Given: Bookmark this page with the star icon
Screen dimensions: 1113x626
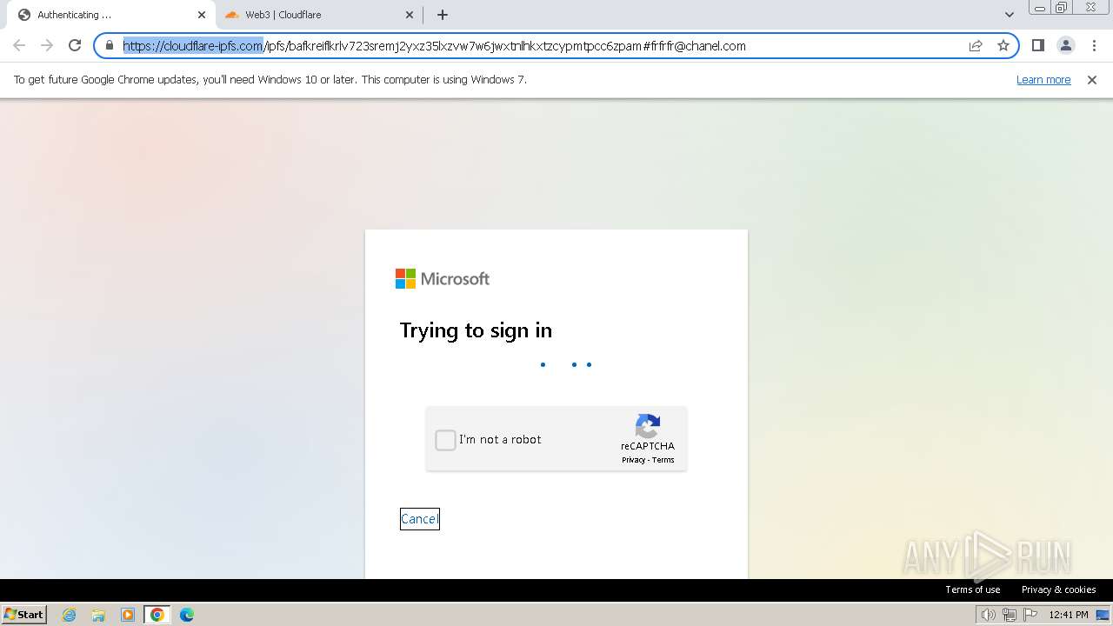Looking at the screenshot, I should 1003,46.
